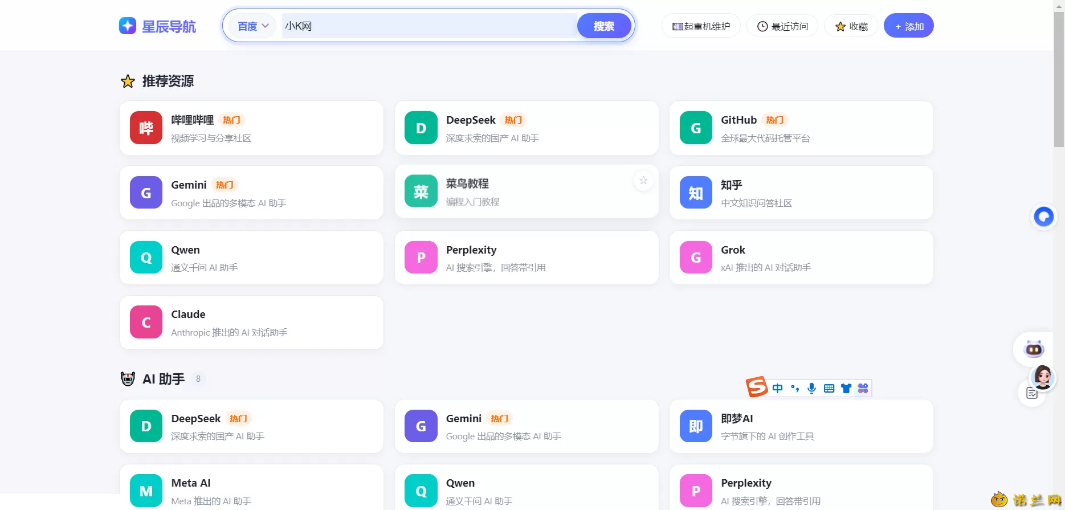Click the 搜索 search button
The width and height of the screenshot is (1065, 510).
click(604, 26)
